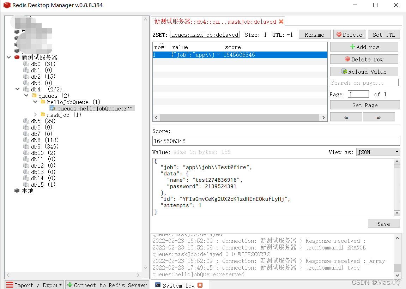This screenshot has height=289, width=406.
Task: Click the Score input field
Action: (x=276, y=141)
